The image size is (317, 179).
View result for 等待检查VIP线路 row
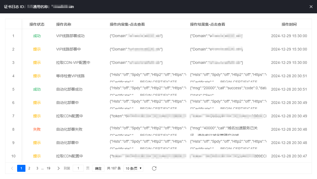click(228, 77)
